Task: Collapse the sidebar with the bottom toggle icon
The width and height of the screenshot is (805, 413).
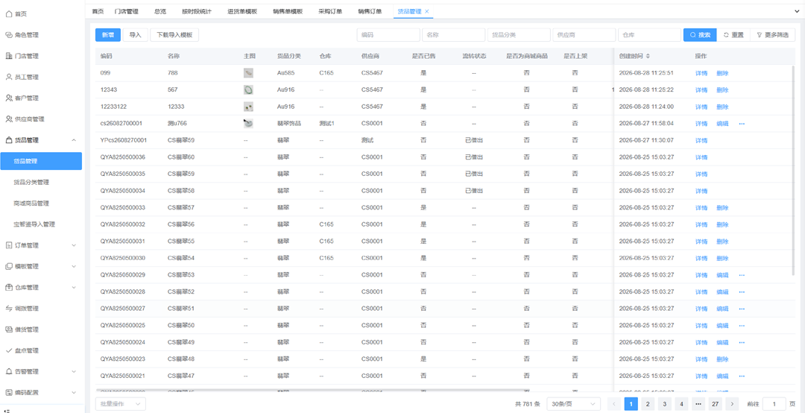Action: (x=7, y=411)
